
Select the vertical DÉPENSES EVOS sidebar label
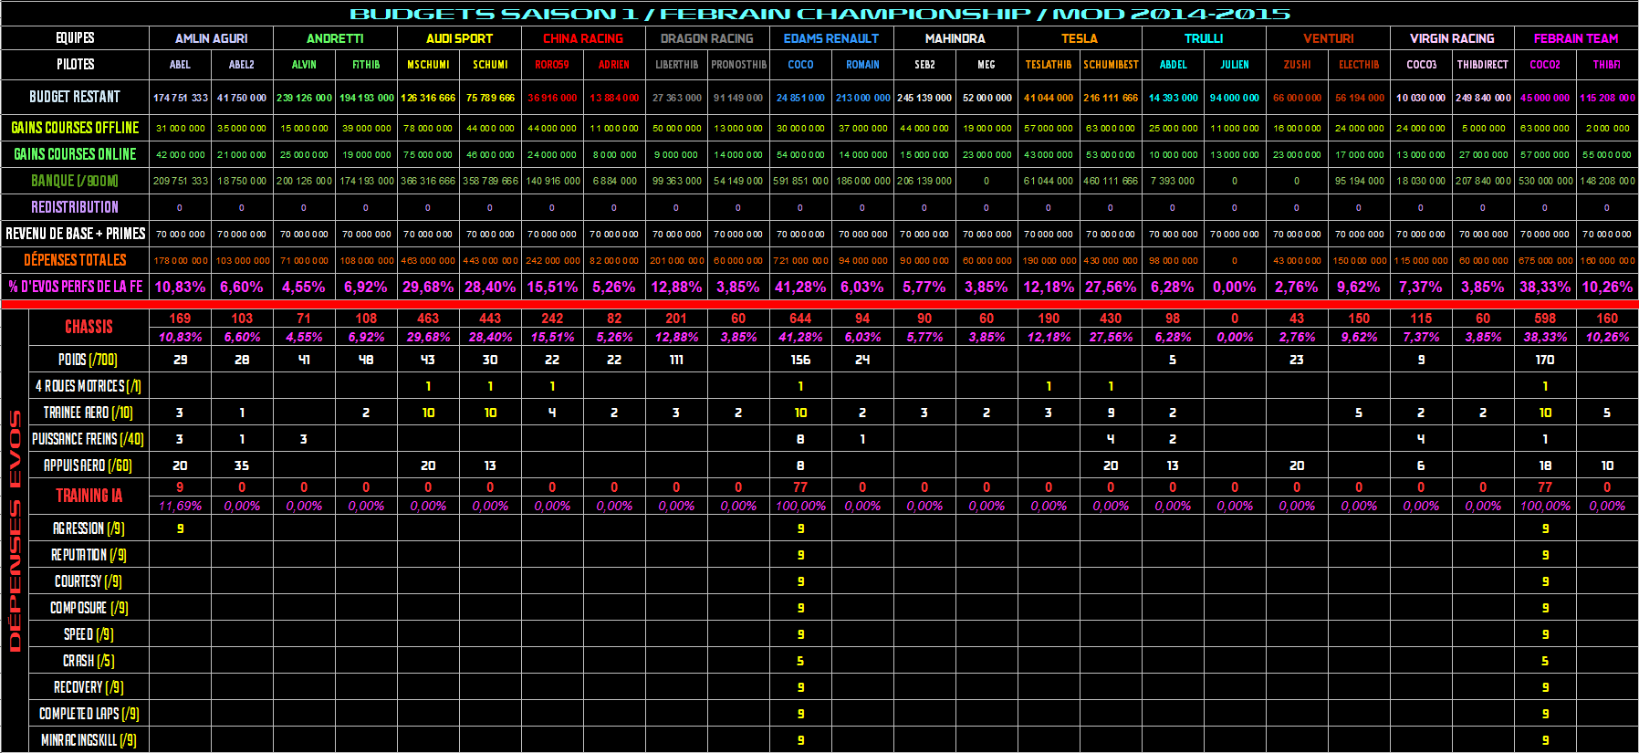(x=15, y=530)
